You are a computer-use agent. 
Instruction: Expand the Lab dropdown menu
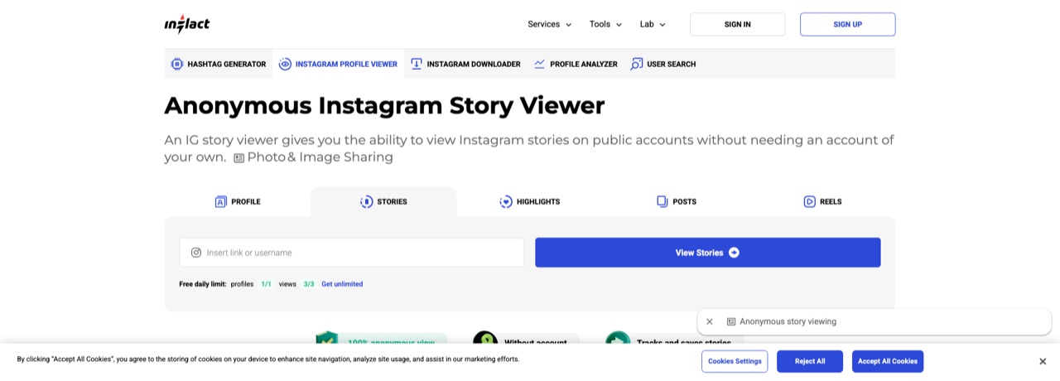(x=653, y=24)
